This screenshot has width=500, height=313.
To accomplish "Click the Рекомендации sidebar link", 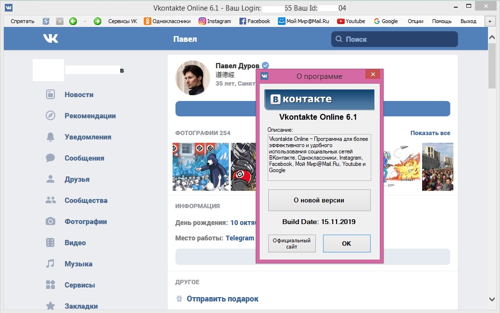I will point(90,115).
